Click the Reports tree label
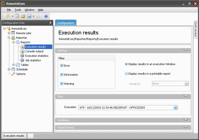The image size is (199, 140). tap(25, 42)
